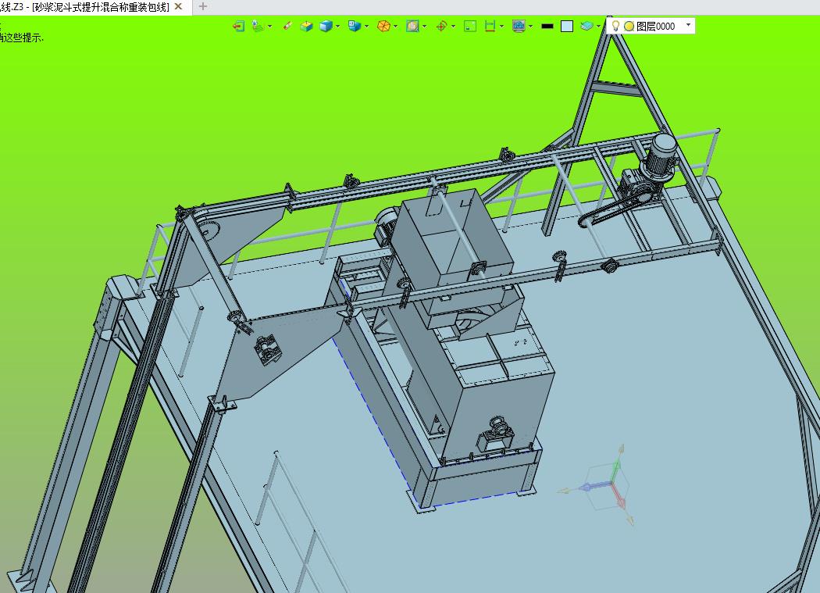Image resolution: width=820 pixels, height=593 pixels.
Task: Click the red crosshair target icon
Action: coord(441,26)
